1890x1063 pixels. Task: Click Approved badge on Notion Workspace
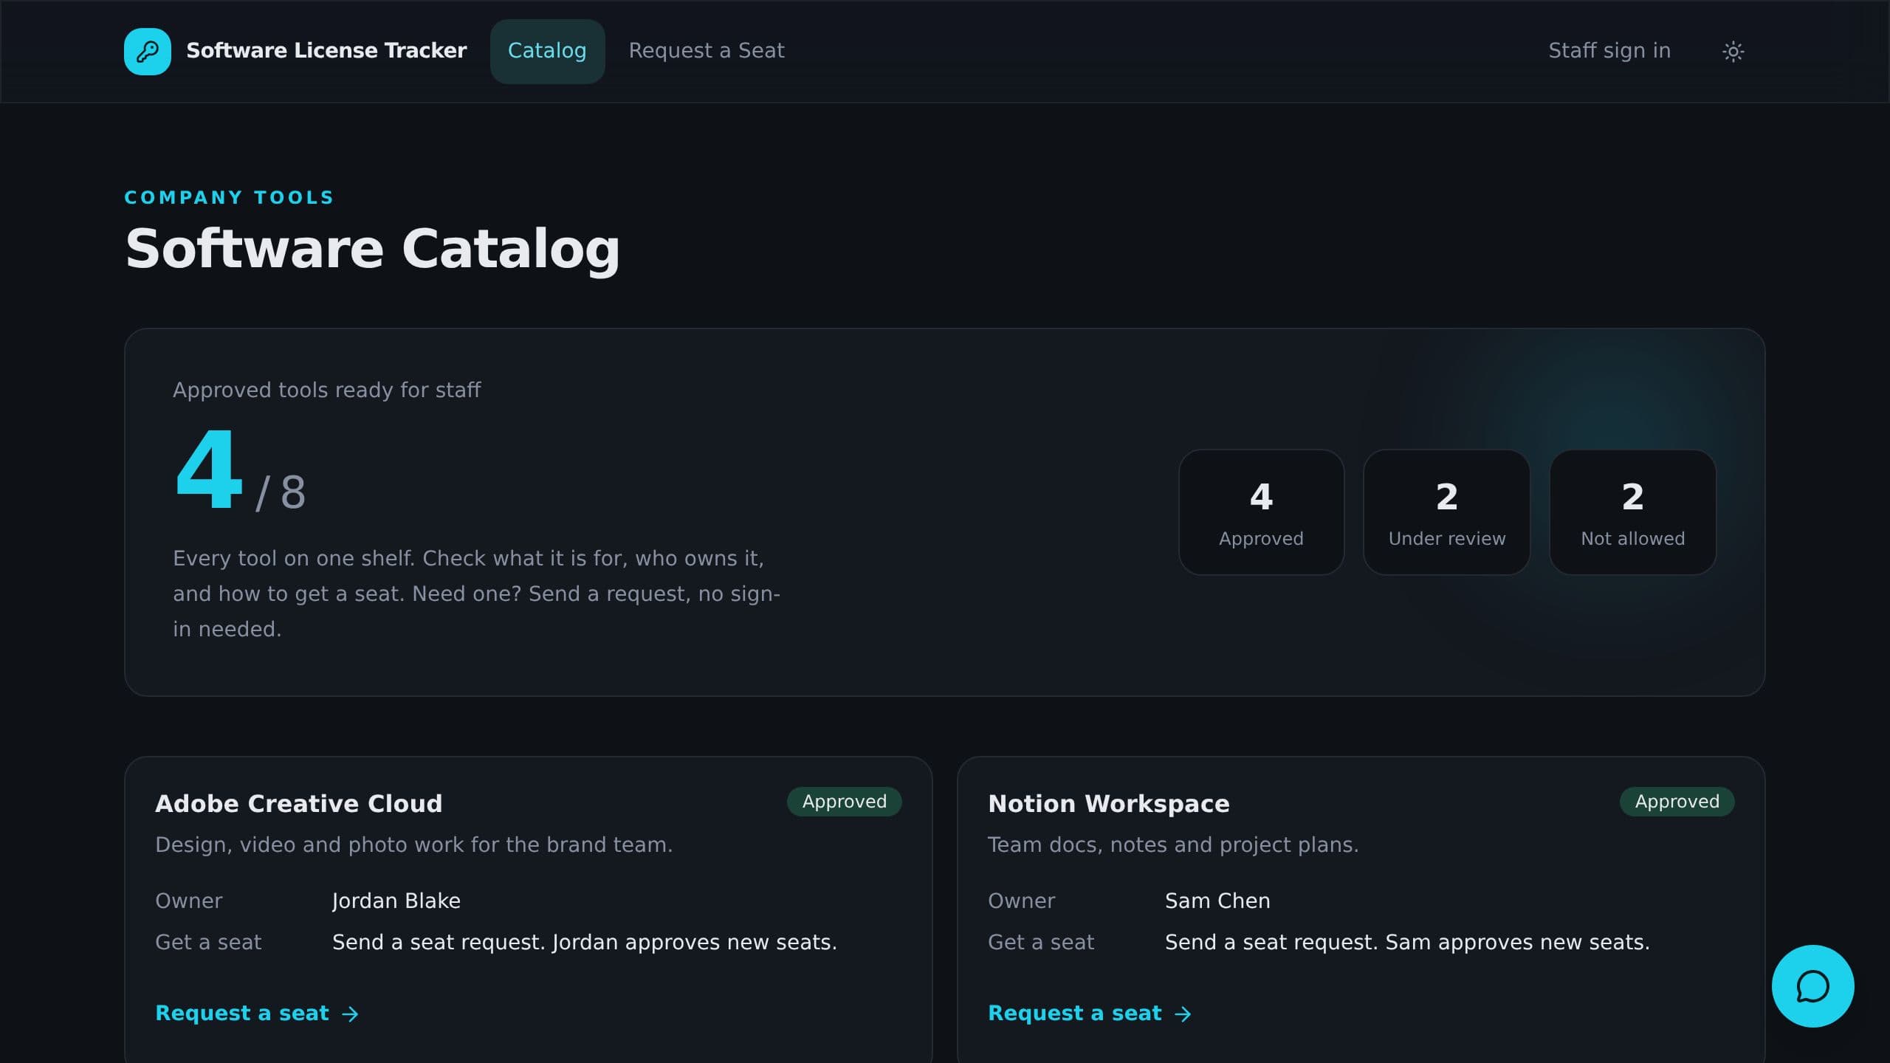click(x=1677, y=802)
